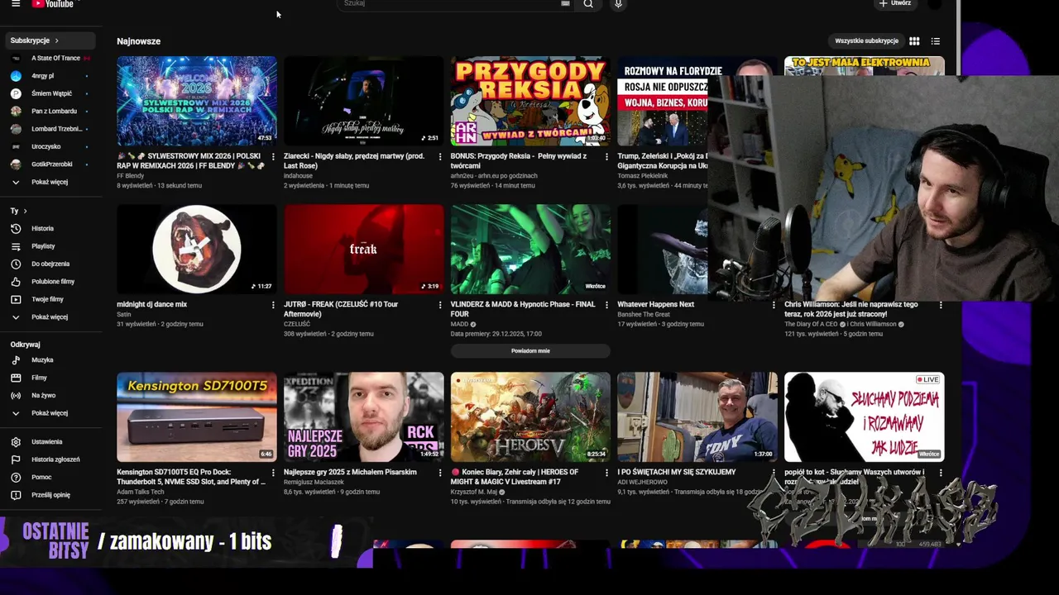Open options menu for Przygody Reksia video
The width and height of the screenshot is (1059, 595).
(x=607, y=156)
